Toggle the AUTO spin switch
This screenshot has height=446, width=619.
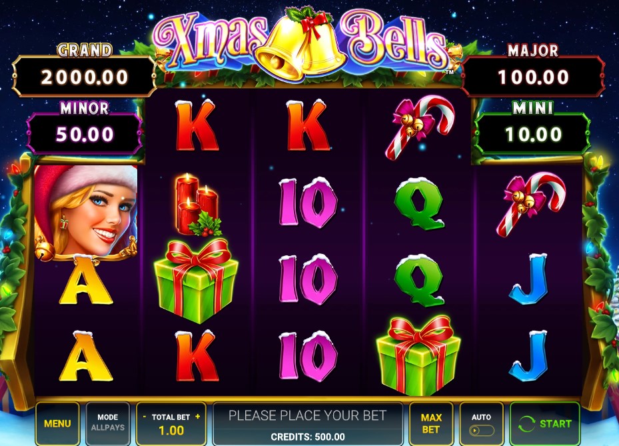point(481,430)
